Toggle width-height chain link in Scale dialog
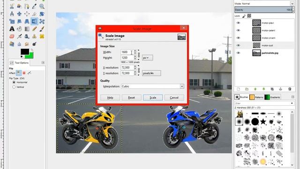This screenshot has height=169, width=300. (x=139, y=55)
